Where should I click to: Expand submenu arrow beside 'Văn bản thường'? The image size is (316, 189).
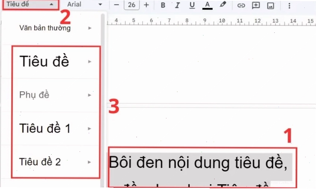(x=90, y=28)
